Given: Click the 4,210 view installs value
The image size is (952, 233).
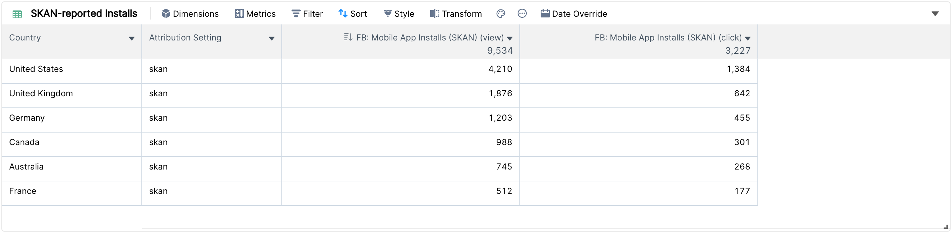Looking at the screenshot, I should (500, 69).
